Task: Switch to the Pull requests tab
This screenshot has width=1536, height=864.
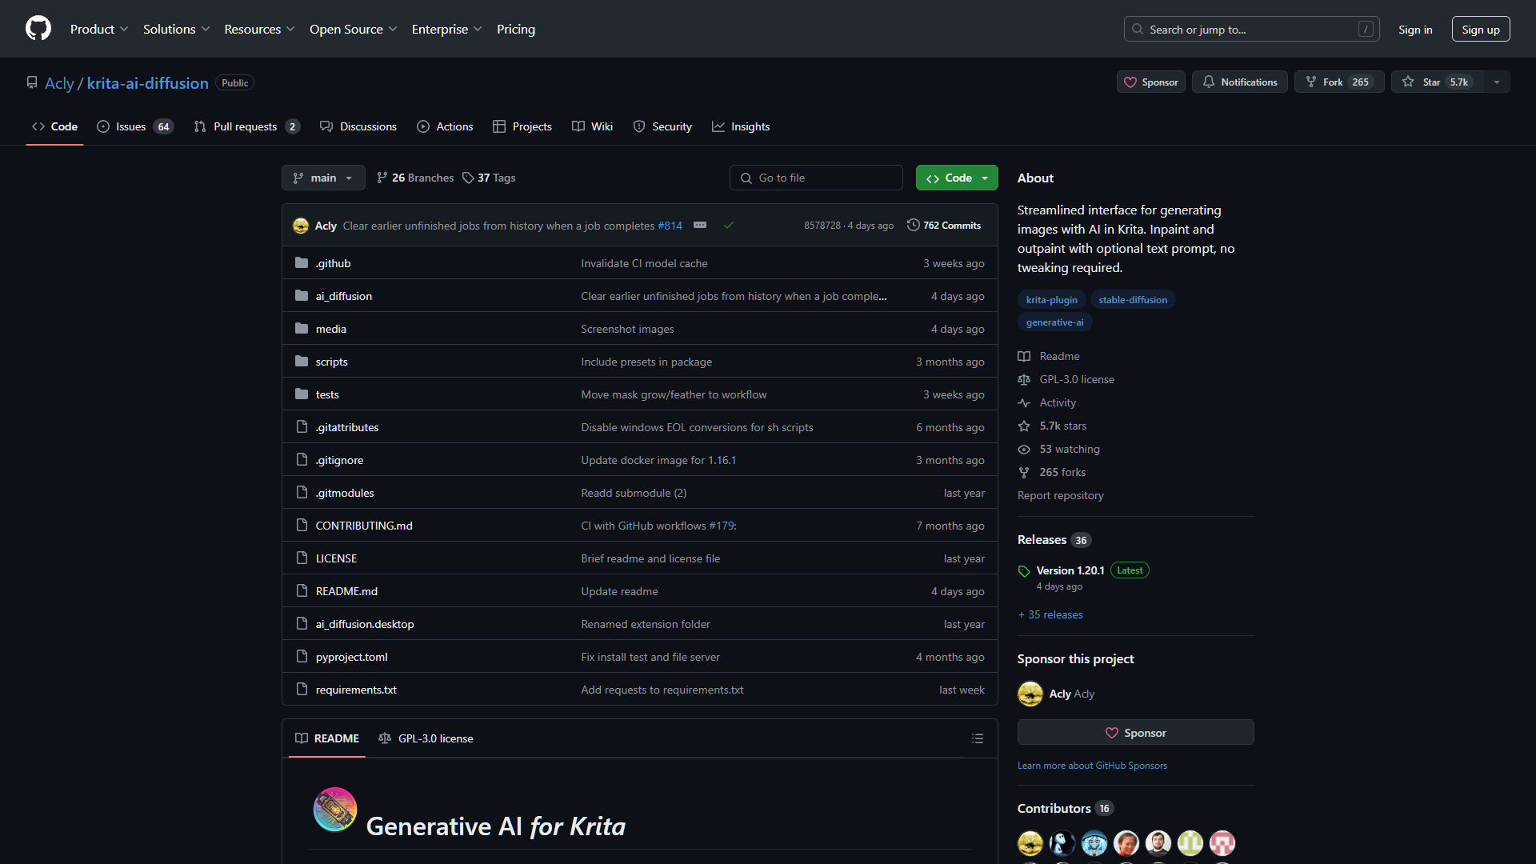Action: [246, 126]
